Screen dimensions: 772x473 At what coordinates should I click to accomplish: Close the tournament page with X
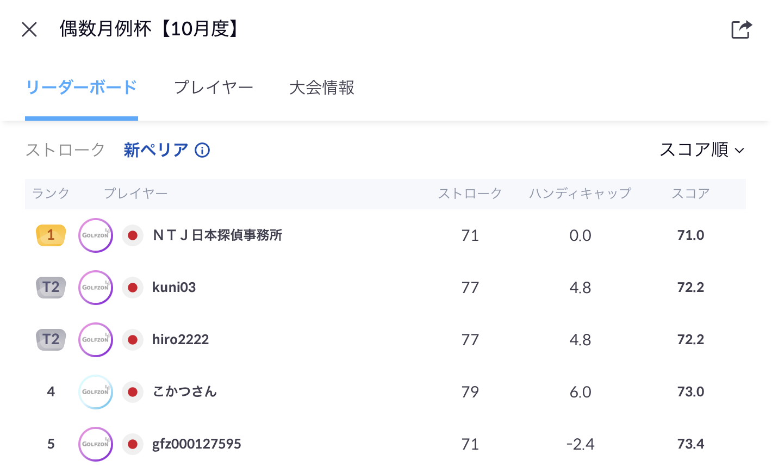tap(29, 29)
